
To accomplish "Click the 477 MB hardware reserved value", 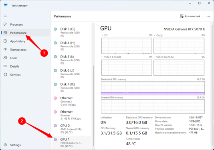I will [x=193, y=132].
